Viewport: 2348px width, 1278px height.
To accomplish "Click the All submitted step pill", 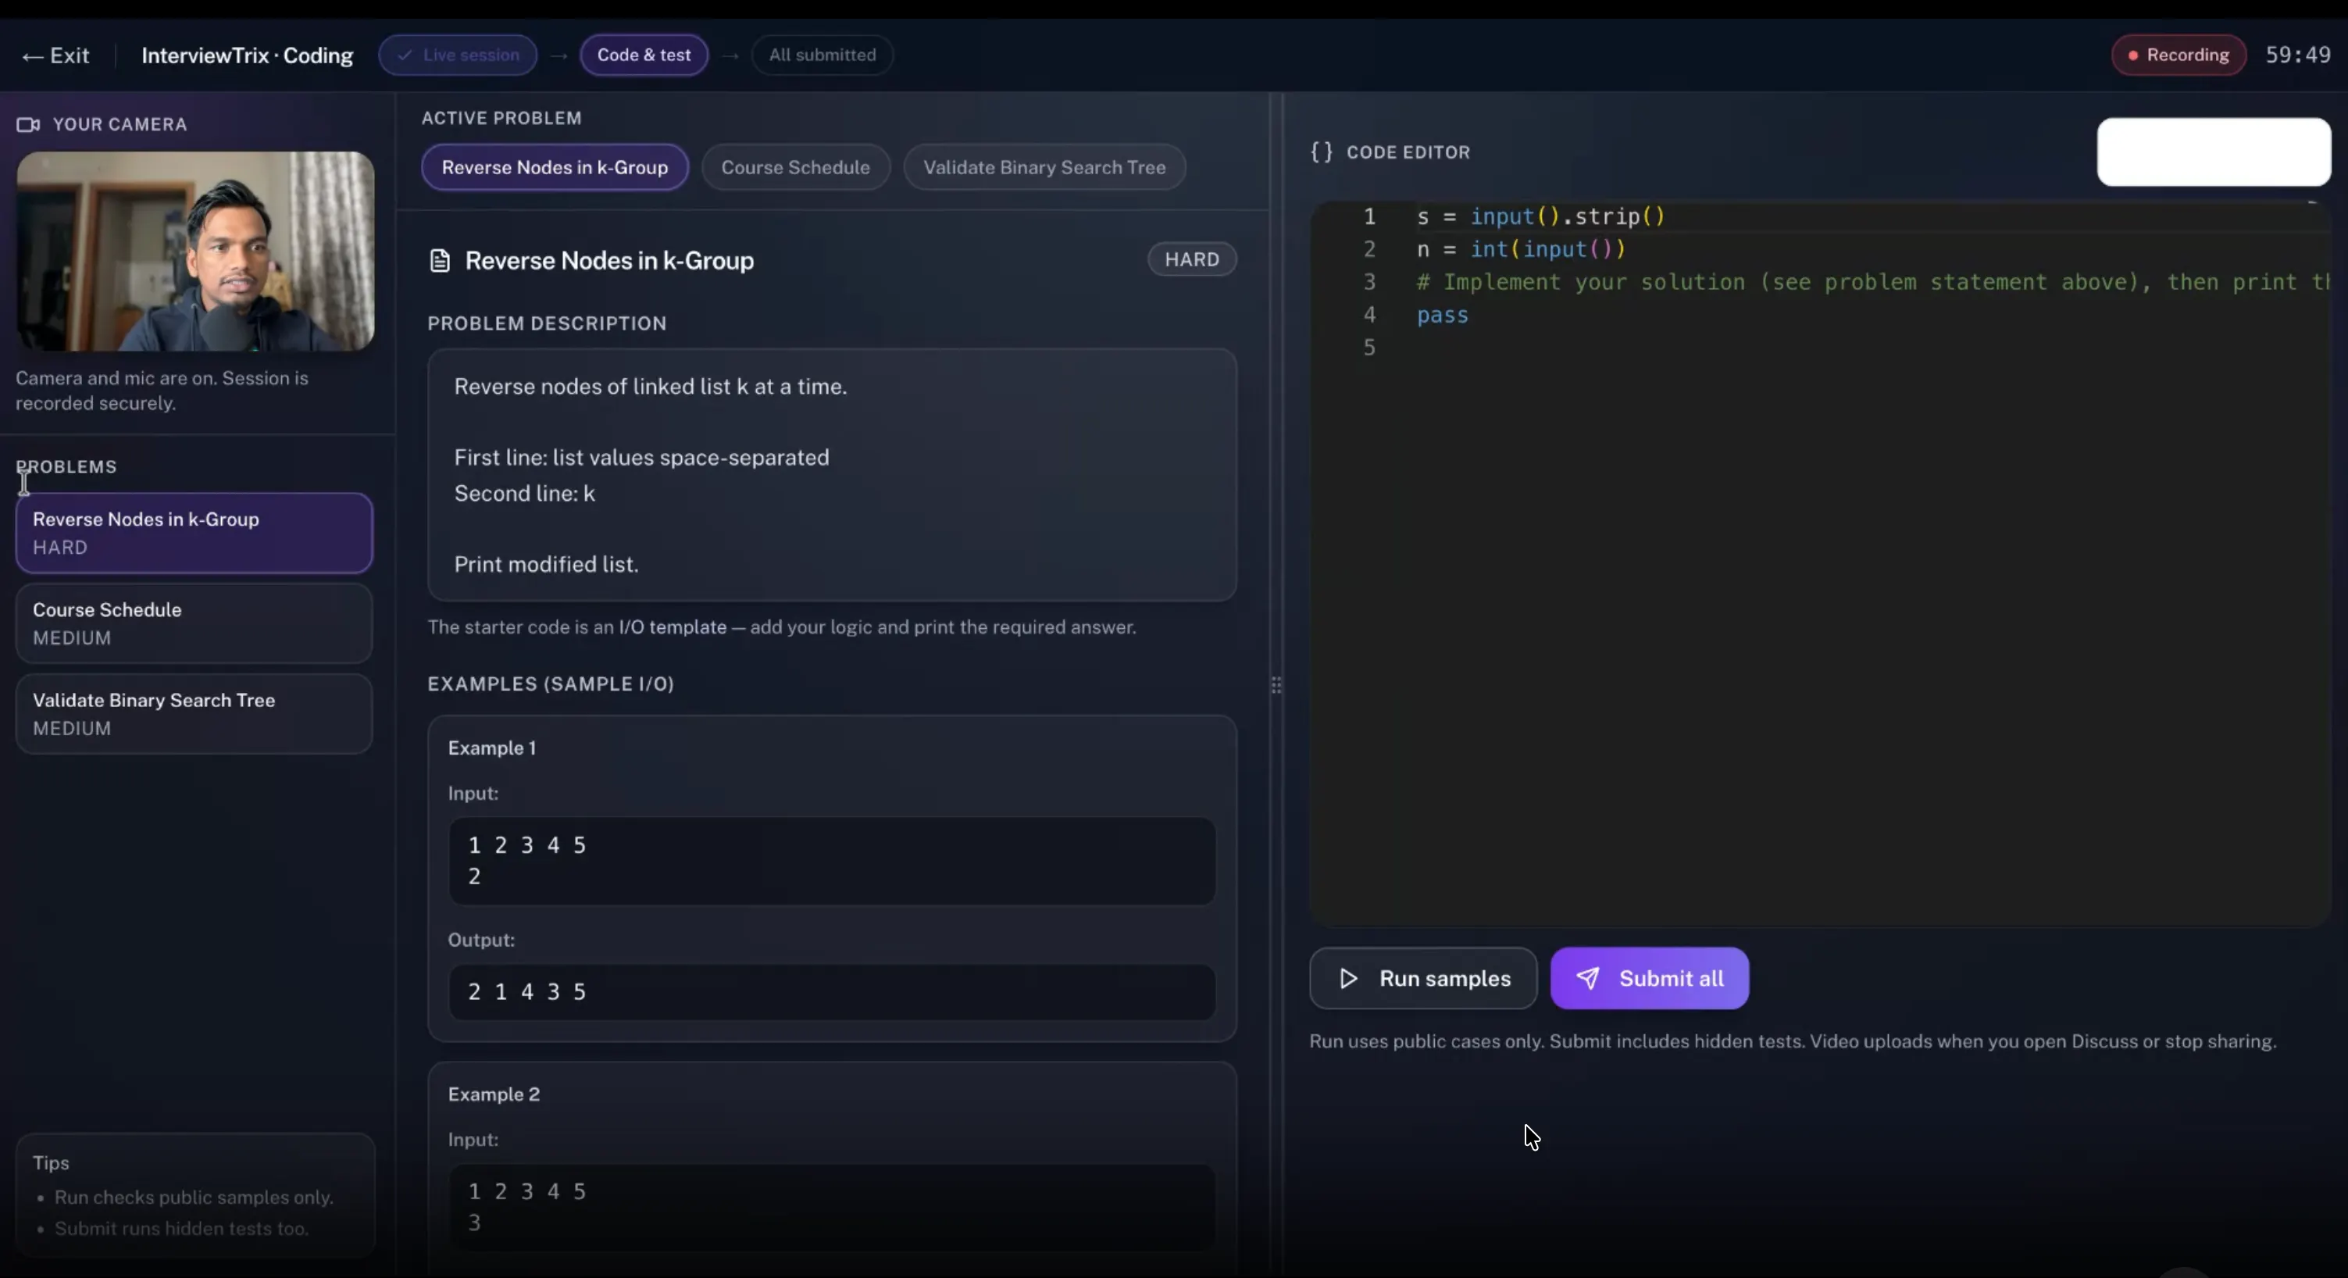I will pyautogui.click(x=821, y=55).
